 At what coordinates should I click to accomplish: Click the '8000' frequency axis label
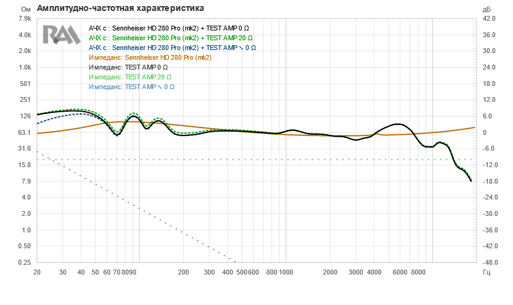tap(418, 272)
